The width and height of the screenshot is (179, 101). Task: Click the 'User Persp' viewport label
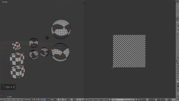click(x=5, y=2)
